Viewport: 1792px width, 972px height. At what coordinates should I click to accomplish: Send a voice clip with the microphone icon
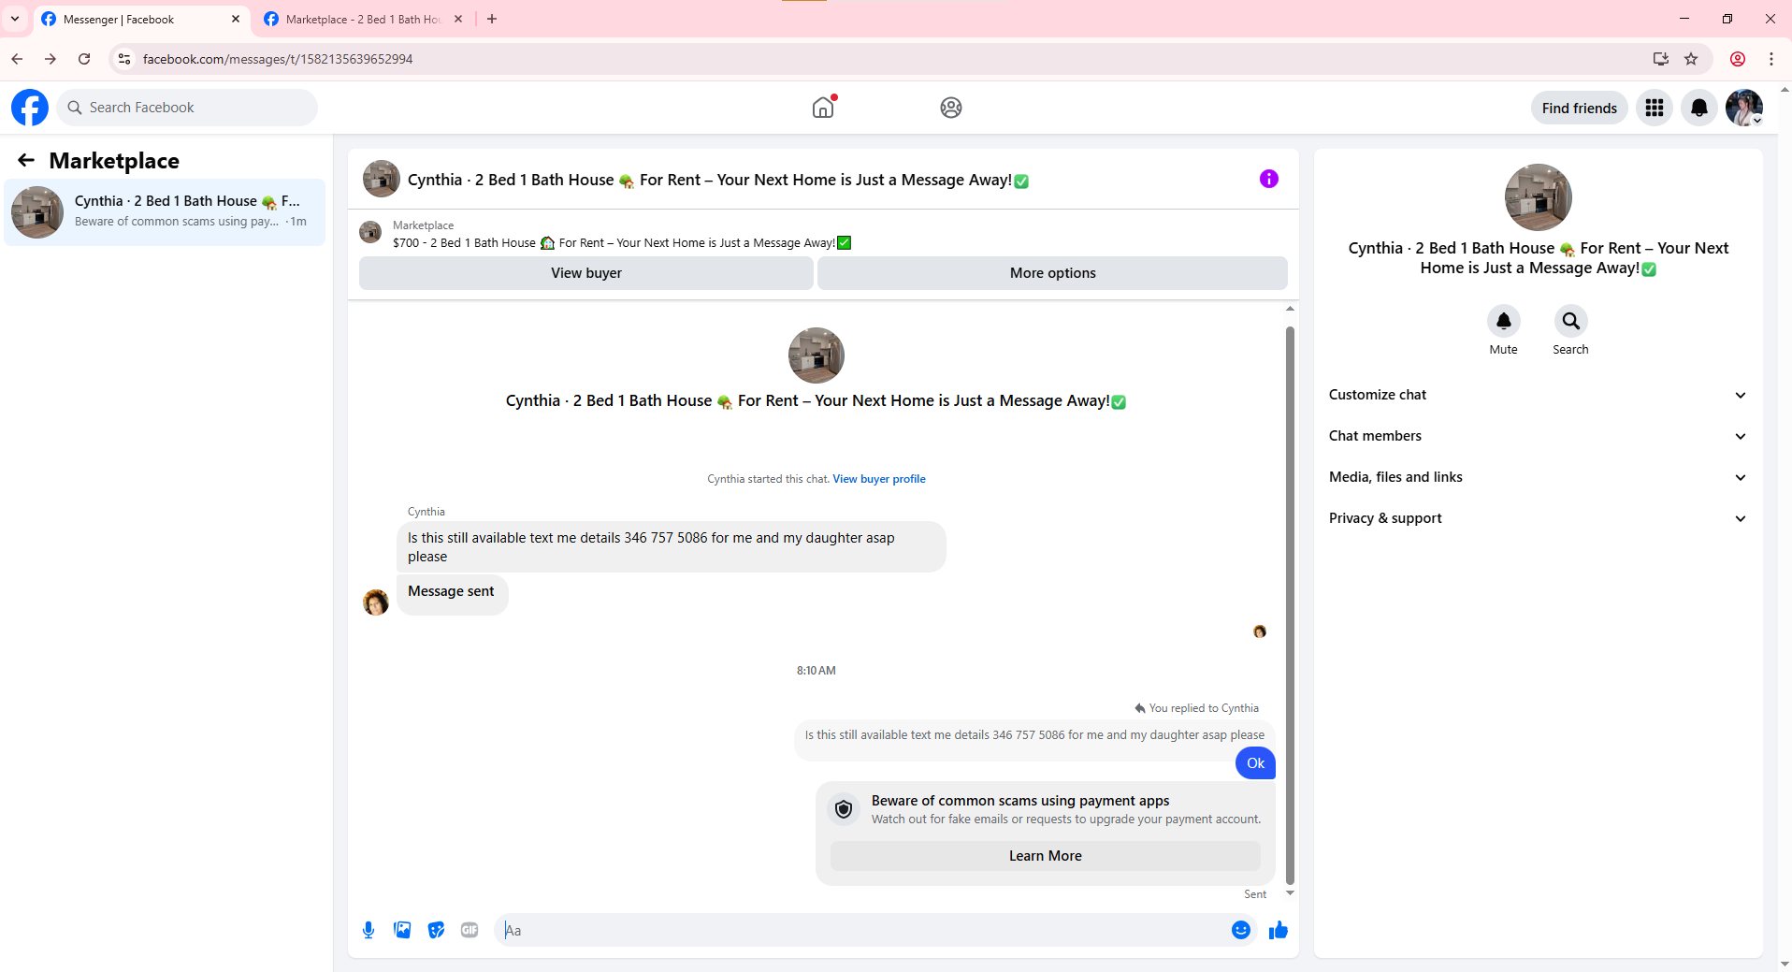pos(369,930)
